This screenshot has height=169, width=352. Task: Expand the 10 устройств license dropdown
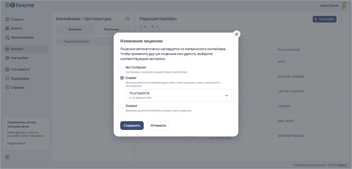point(179,95)
